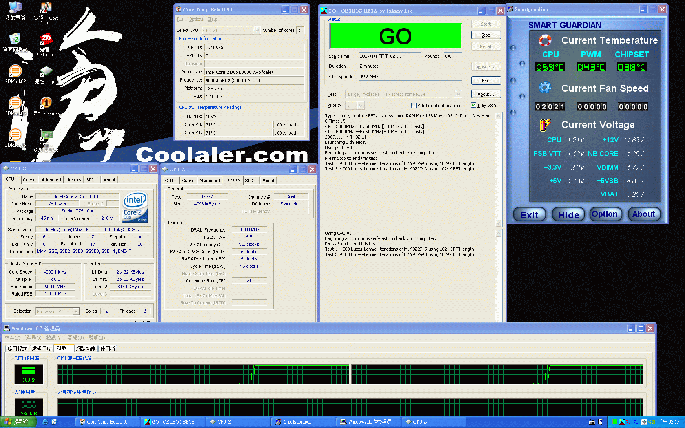Click the Core Temp title bar thermometer icon
The image size is (685, 428).
tap(178, 9)
